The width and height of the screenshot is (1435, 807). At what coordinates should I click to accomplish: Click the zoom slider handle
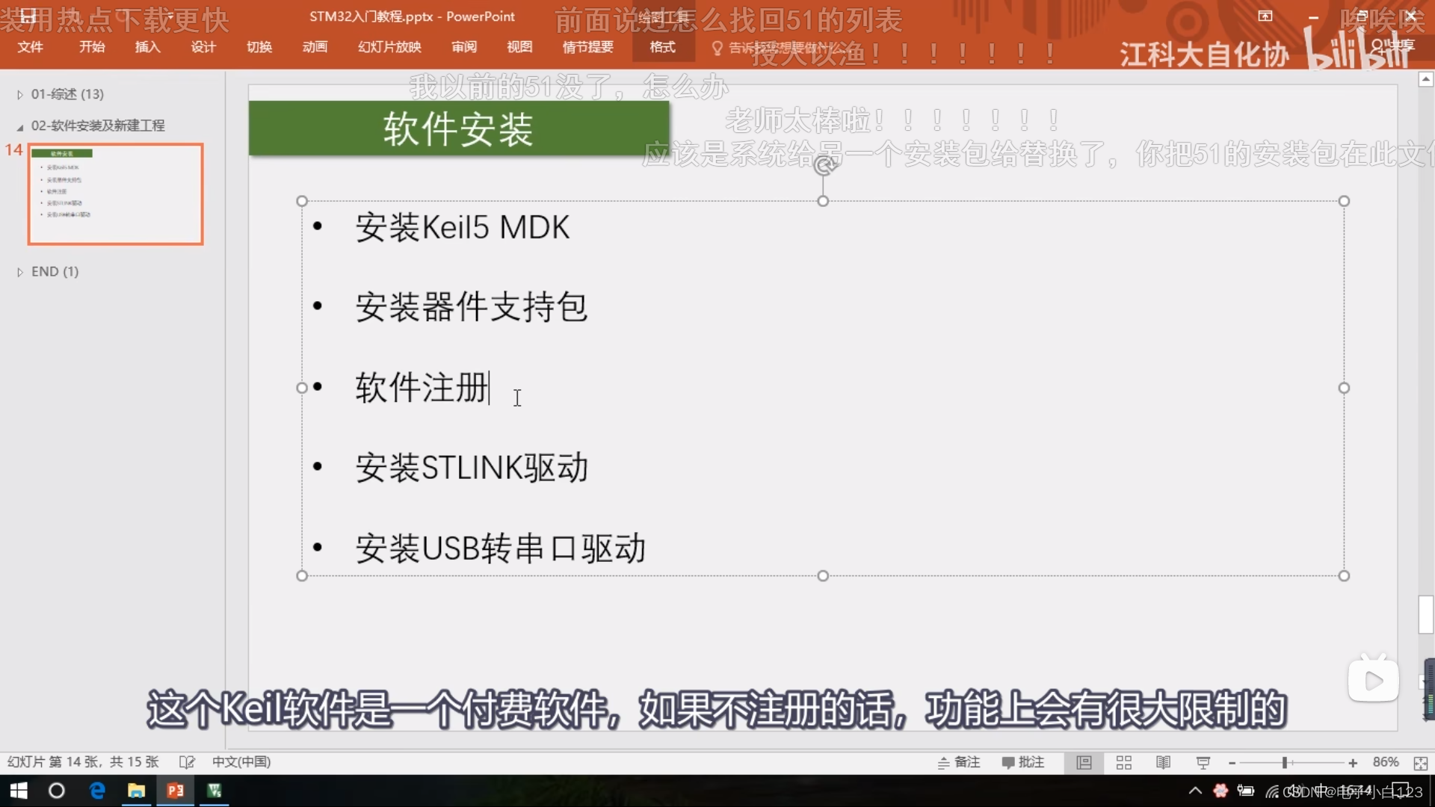[1284, 762]
